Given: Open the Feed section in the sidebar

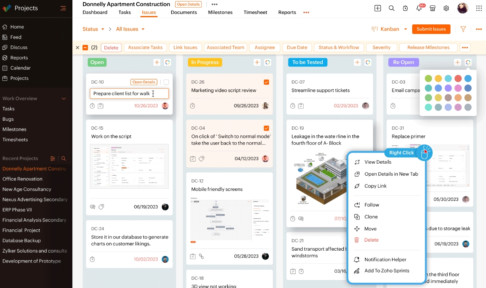Looking at the screenshot, I should pyautogui.click(x=16, y=37).
